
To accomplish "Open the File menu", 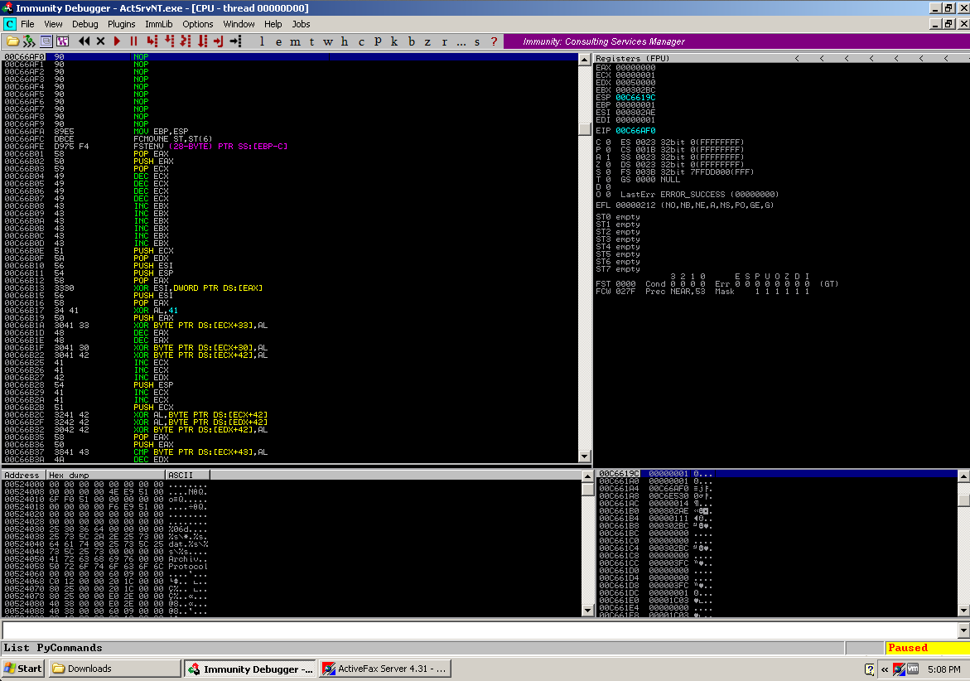I will [27, 24].
